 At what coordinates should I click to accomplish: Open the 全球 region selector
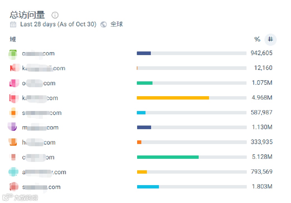tap(117, 24)
